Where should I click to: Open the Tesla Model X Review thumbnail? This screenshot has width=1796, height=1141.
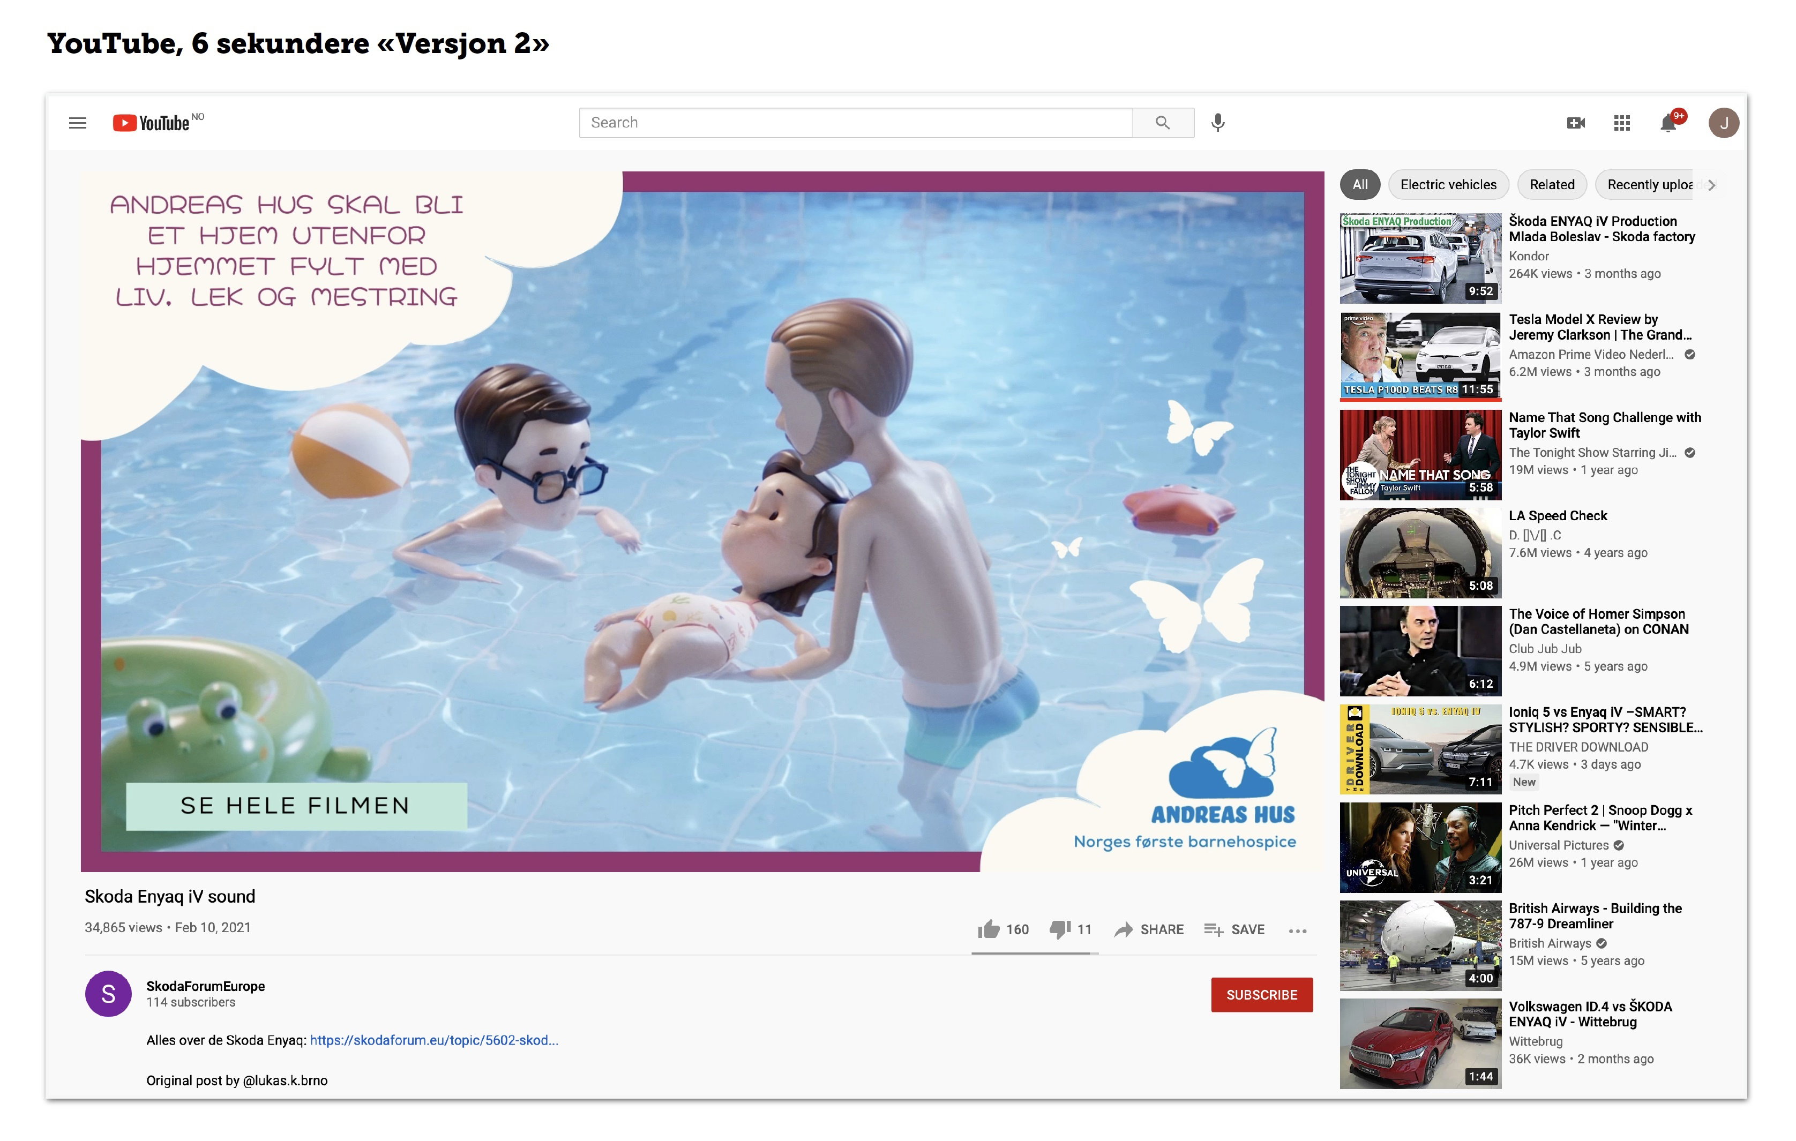(1420, 356)
